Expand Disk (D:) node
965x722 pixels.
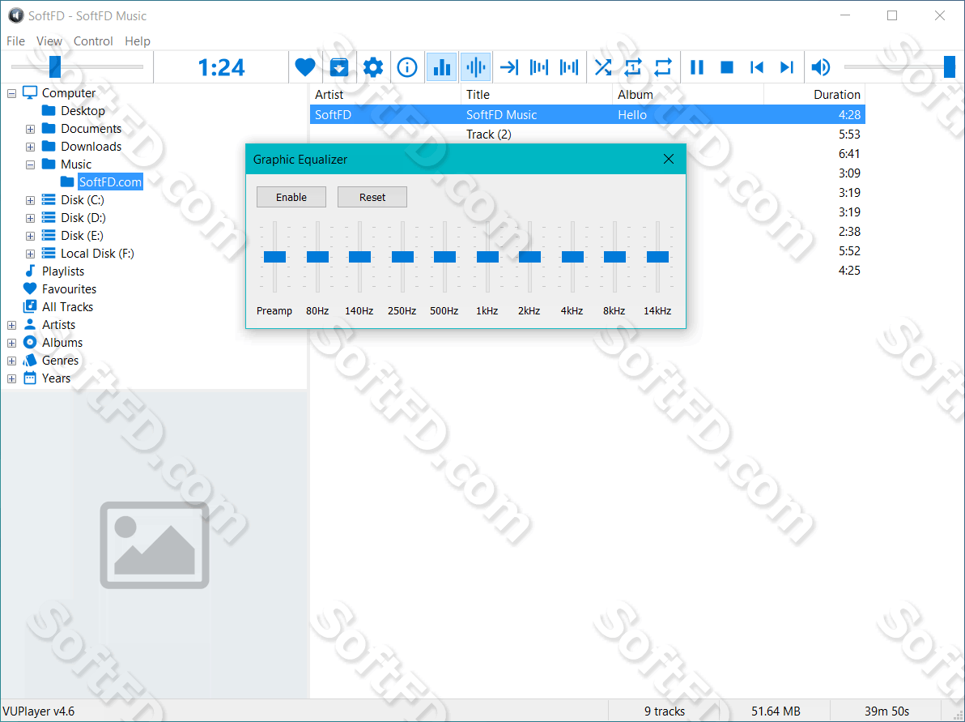click(x=30, y=219)
